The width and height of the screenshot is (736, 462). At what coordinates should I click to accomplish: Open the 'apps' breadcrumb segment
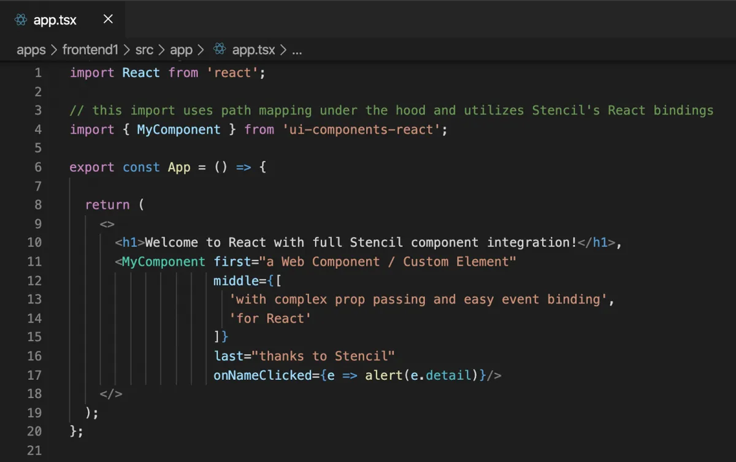pos(31,50)
